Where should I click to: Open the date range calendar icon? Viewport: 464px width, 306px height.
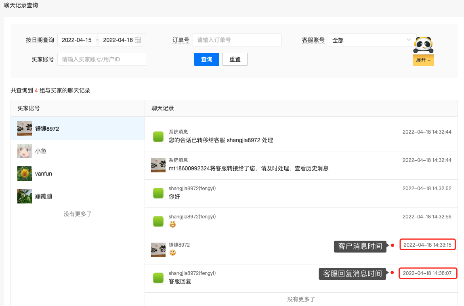point(138,40)
